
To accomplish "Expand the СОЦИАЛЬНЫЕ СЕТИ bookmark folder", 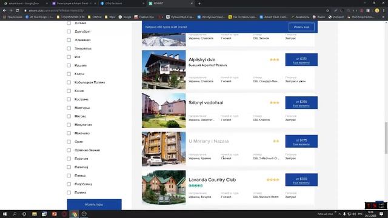I will (x=71, y=17).
